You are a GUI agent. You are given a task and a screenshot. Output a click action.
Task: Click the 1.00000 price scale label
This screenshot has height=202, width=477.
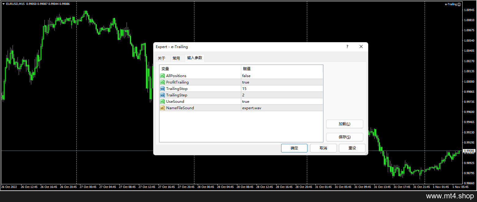469,82
